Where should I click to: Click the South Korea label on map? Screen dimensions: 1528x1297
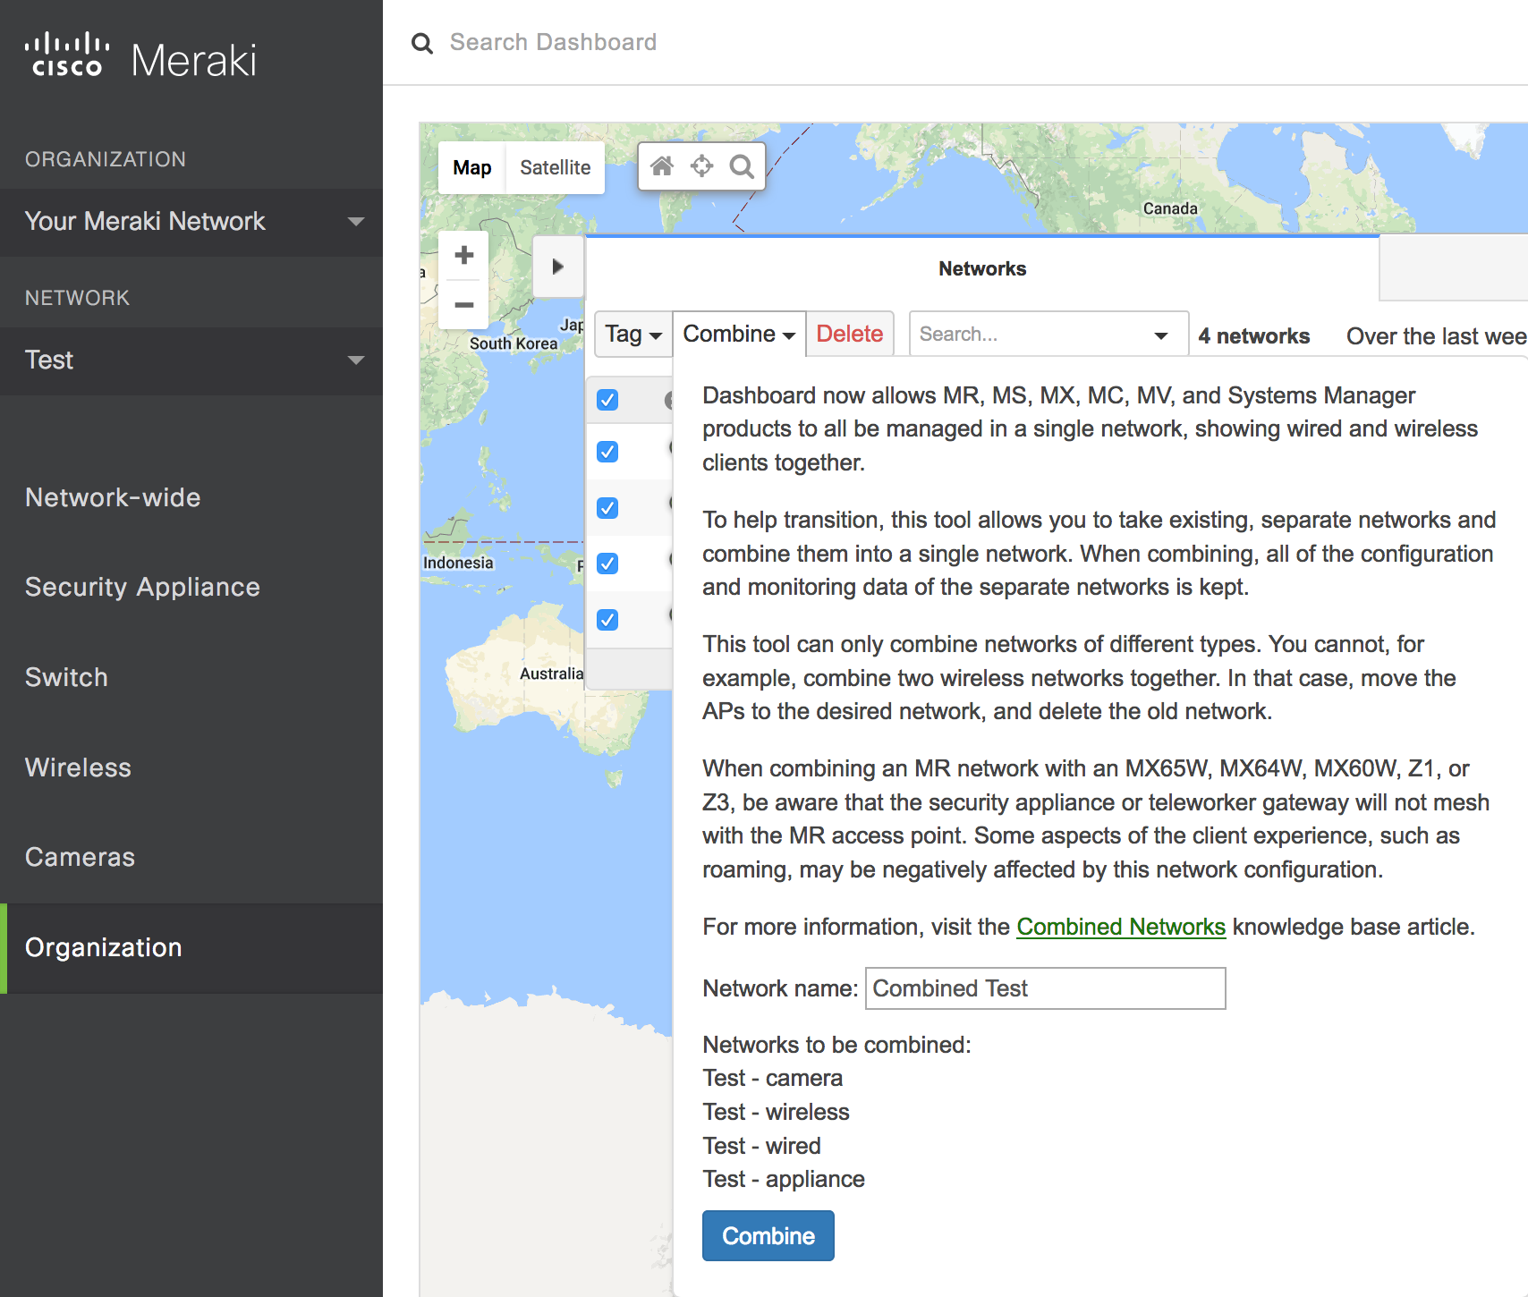pyautogui.click(x=514, y=343)
